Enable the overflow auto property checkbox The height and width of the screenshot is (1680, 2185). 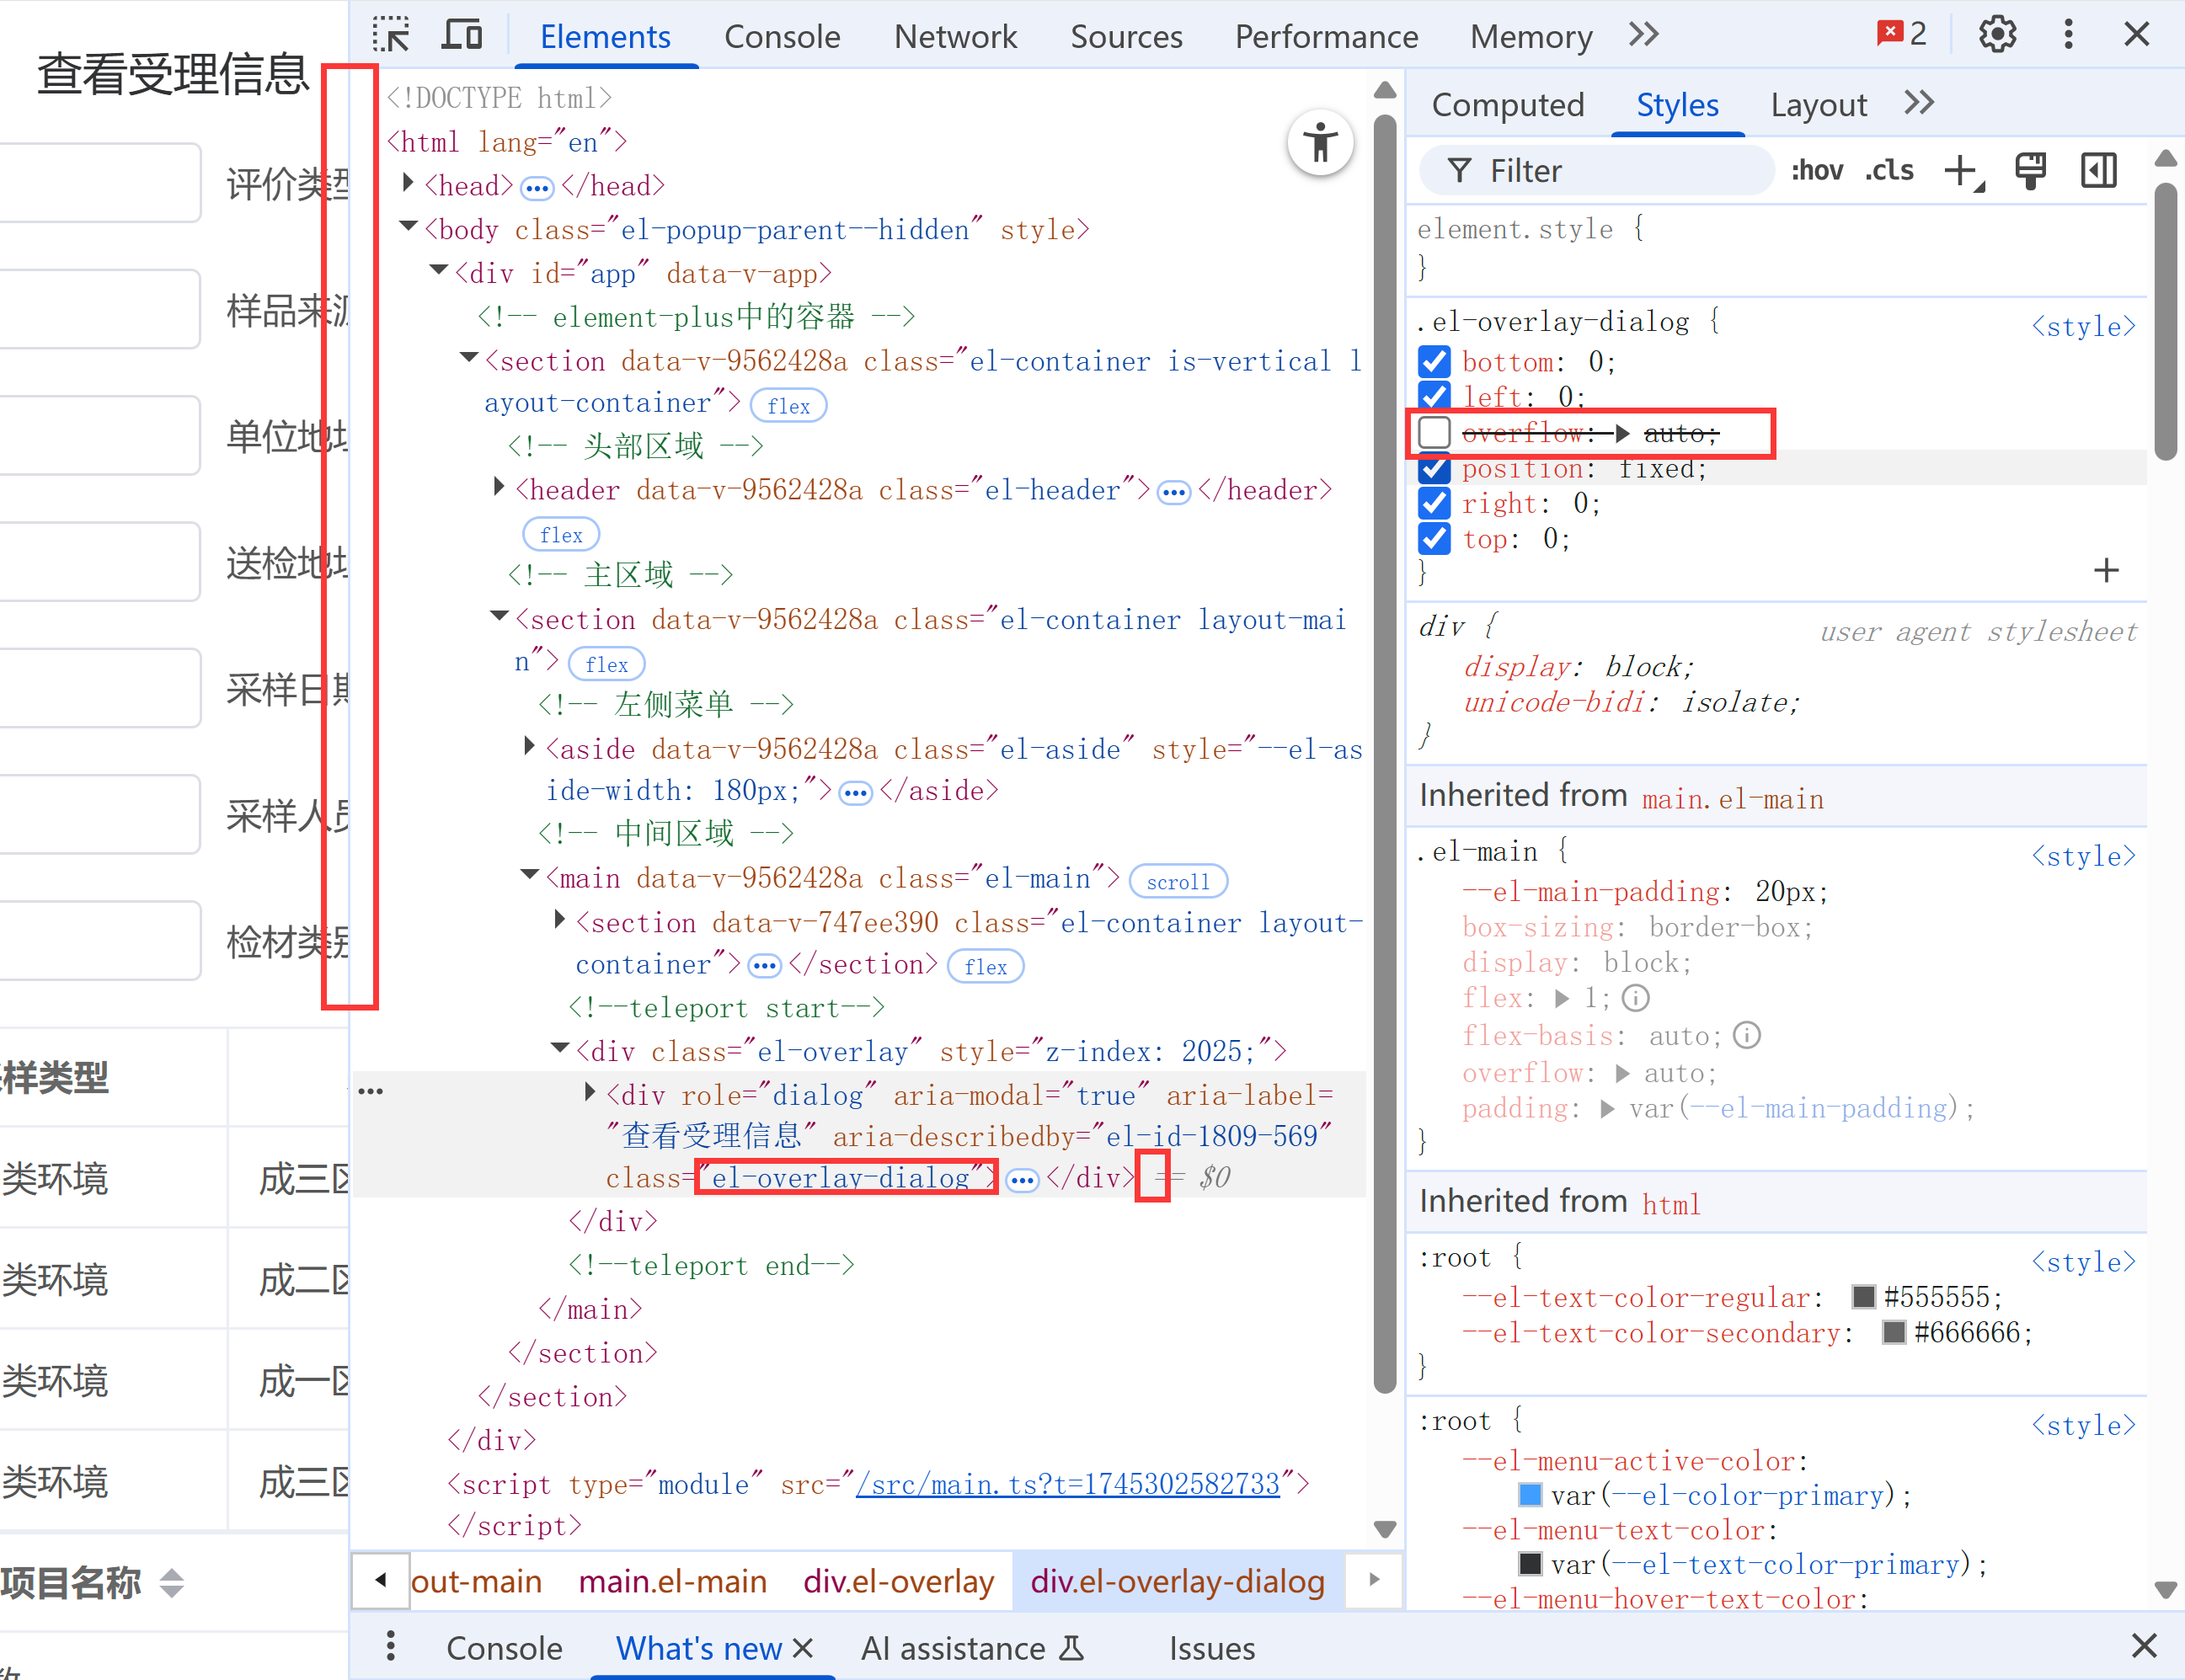click(1435, 433)
